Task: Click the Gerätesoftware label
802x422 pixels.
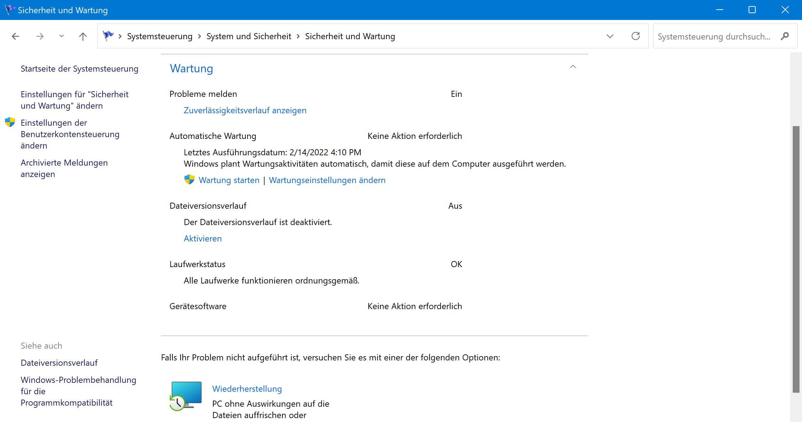Action: pyautogui.click(x=198, y=306)
